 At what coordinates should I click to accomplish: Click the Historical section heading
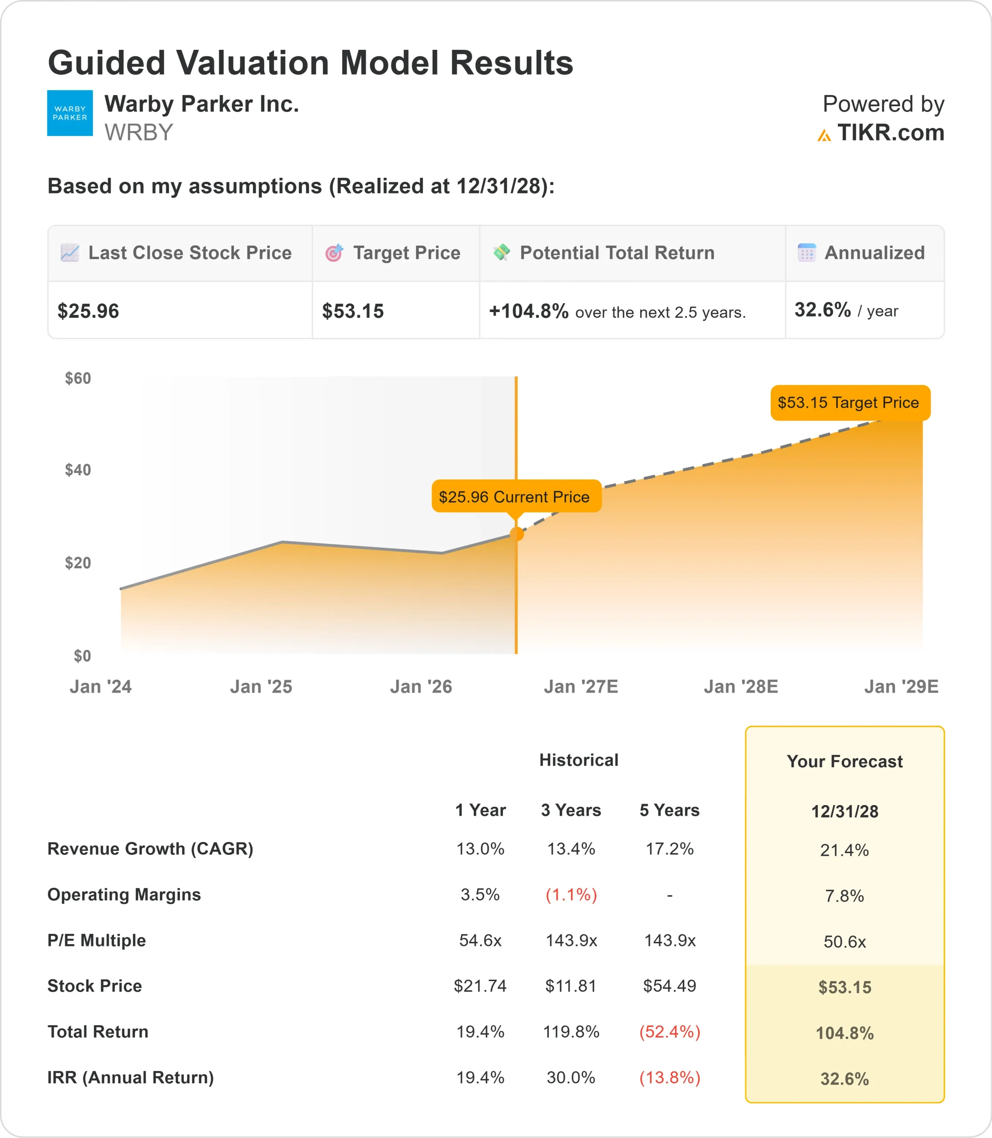tap(579, 760)
